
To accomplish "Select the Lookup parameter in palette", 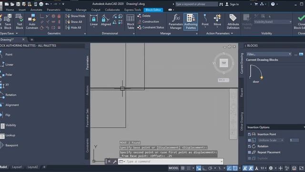I will pos(8,135).
